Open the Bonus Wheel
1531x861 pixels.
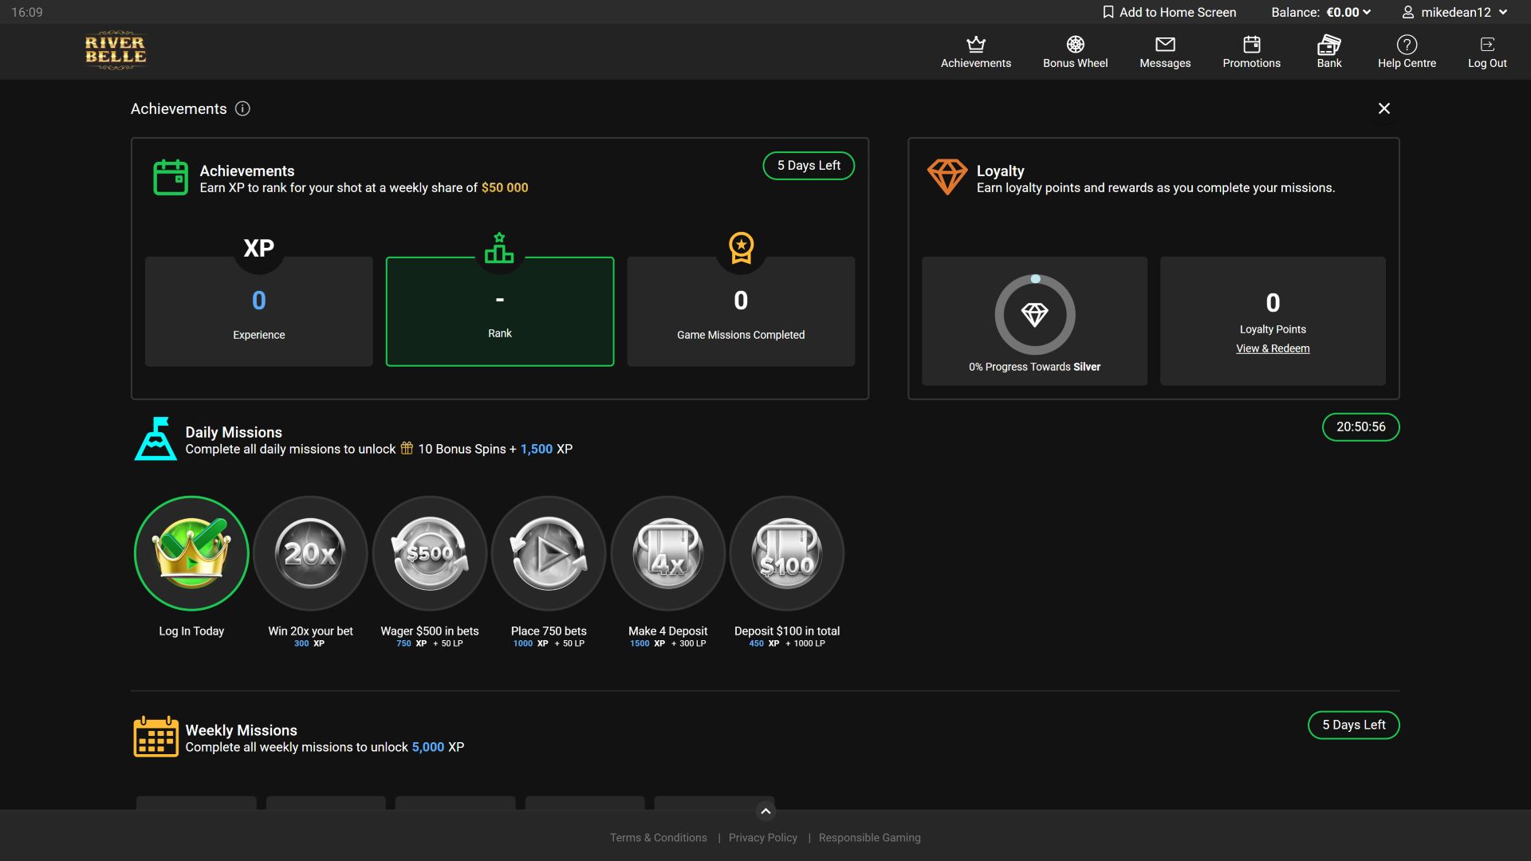(x=1075, y=53)
